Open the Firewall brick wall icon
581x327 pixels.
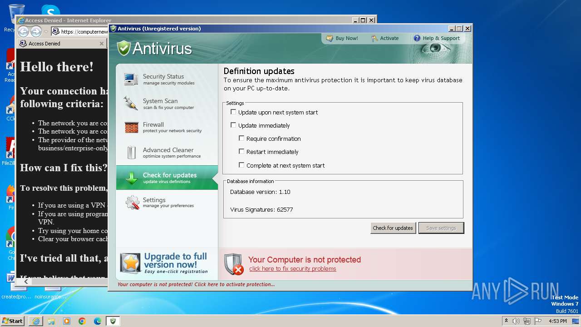pos(131,127)
